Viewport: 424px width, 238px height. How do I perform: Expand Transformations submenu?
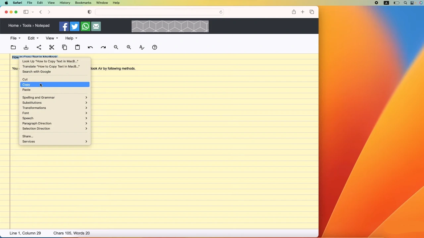coord(55,108)
